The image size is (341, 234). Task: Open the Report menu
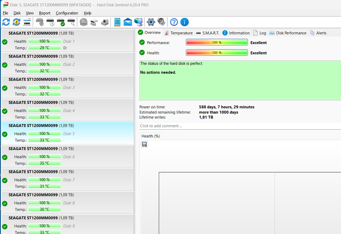[x=45, y=13]
